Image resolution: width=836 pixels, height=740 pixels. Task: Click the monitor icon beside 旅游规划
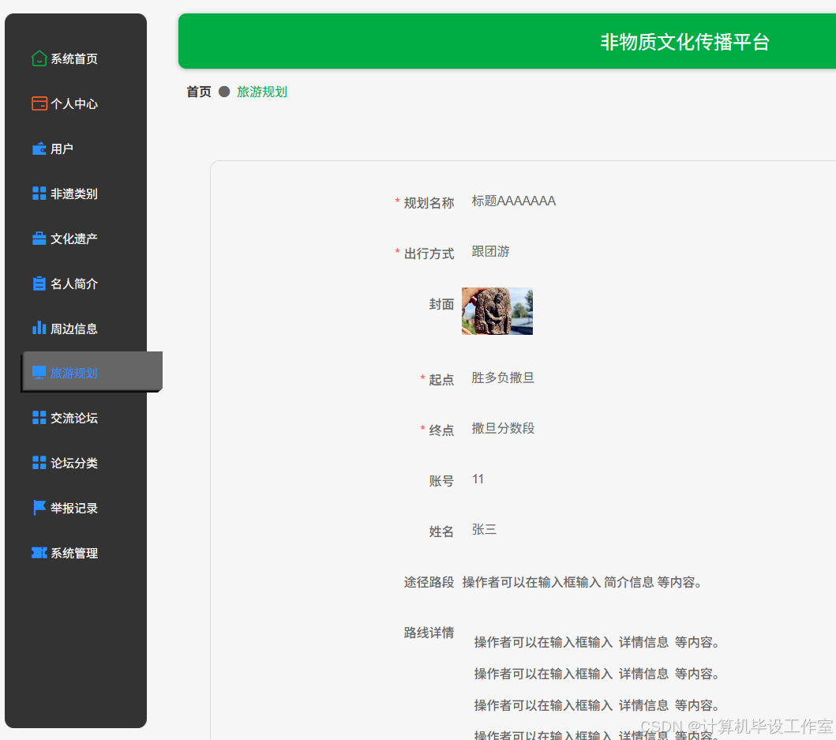click(x=39, y=373)
